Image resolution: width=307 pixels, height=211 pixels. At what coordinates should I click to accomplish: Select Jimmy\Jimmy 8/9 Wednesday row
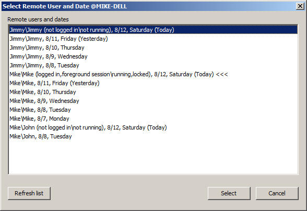click(153, 56)
